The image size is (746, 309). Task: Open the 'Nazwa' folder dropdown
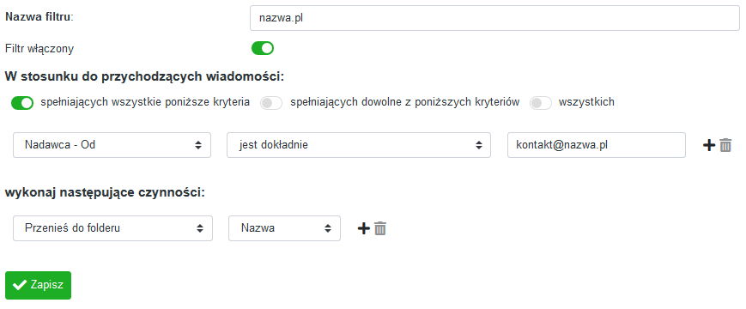(284, 228)
